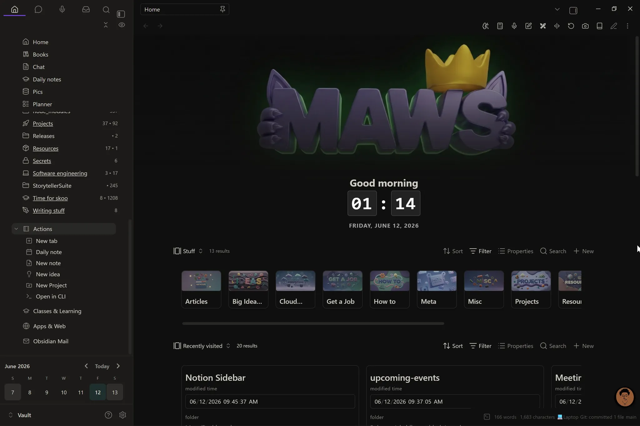Open the Recently visited view selector

click(202, 346)
